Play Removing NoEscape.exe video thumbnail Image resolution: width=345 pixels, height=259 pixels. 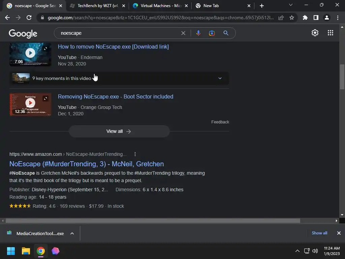[30, 105]
